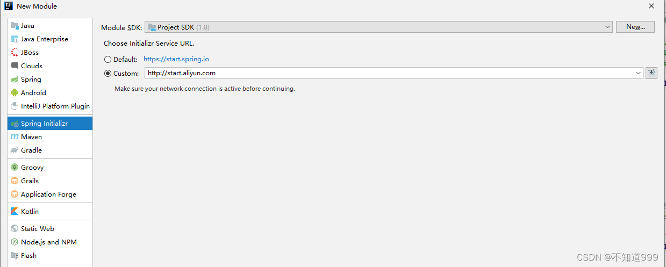Screen dimensions: 666x267
Task: Select the Groovy module type
Action: click(x=50, y=168)
